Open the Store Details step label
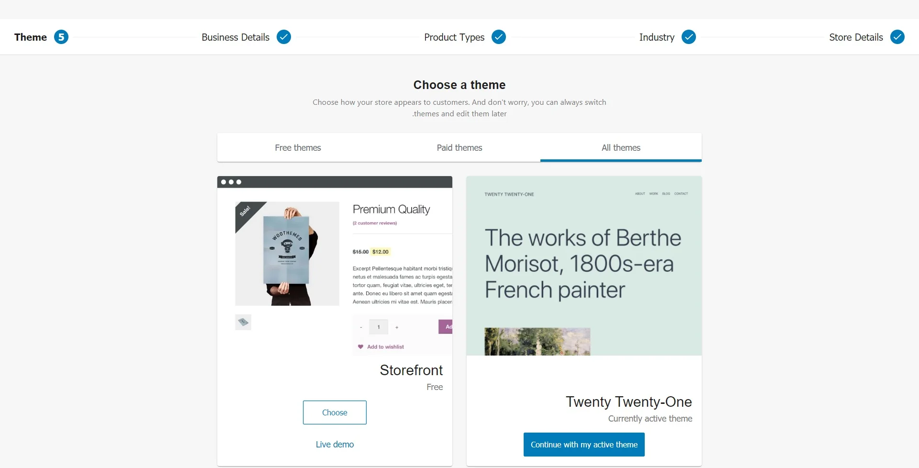Image resolution: width=919 pixels, height=468 pixels. click(x=856, y=37)
